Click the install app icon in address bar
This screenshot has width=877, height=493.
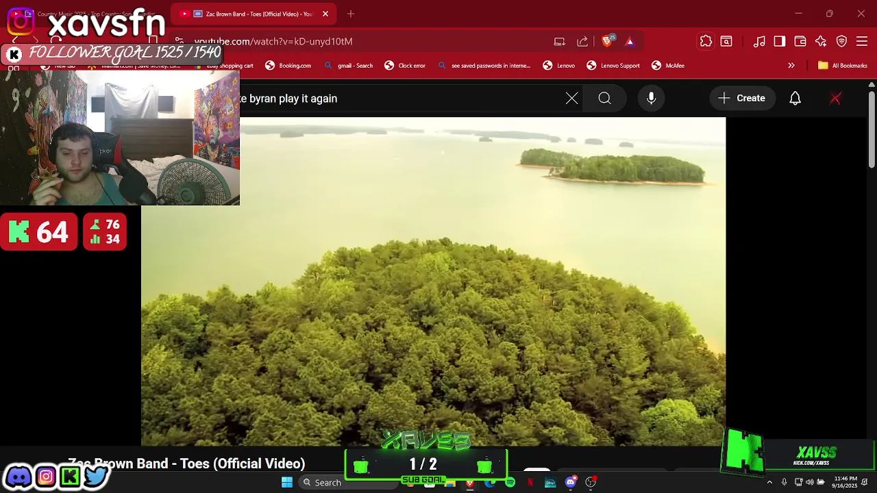click(560, 41)
